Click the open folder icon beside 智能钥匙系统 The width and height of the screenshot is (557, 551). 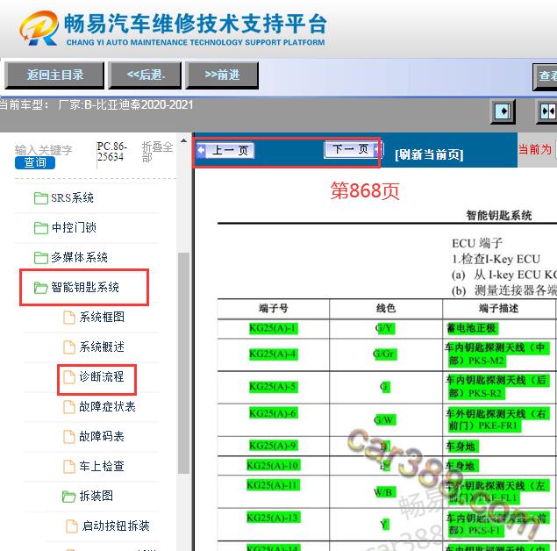[x=41, y=288]
